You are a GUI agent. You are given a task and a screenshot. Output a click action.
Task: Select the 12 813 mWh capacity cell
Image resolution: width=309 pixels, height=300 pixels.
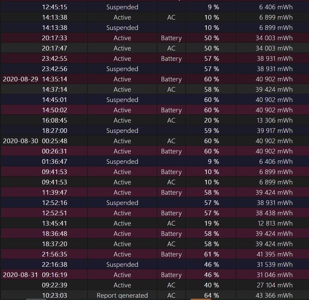275,223
